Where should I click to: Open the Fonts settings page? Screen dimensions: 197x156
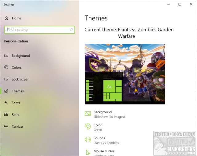16,103
